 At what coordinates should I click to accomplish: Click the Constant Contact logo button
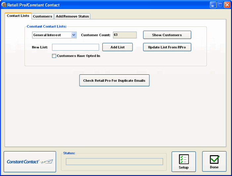(30, 162)
